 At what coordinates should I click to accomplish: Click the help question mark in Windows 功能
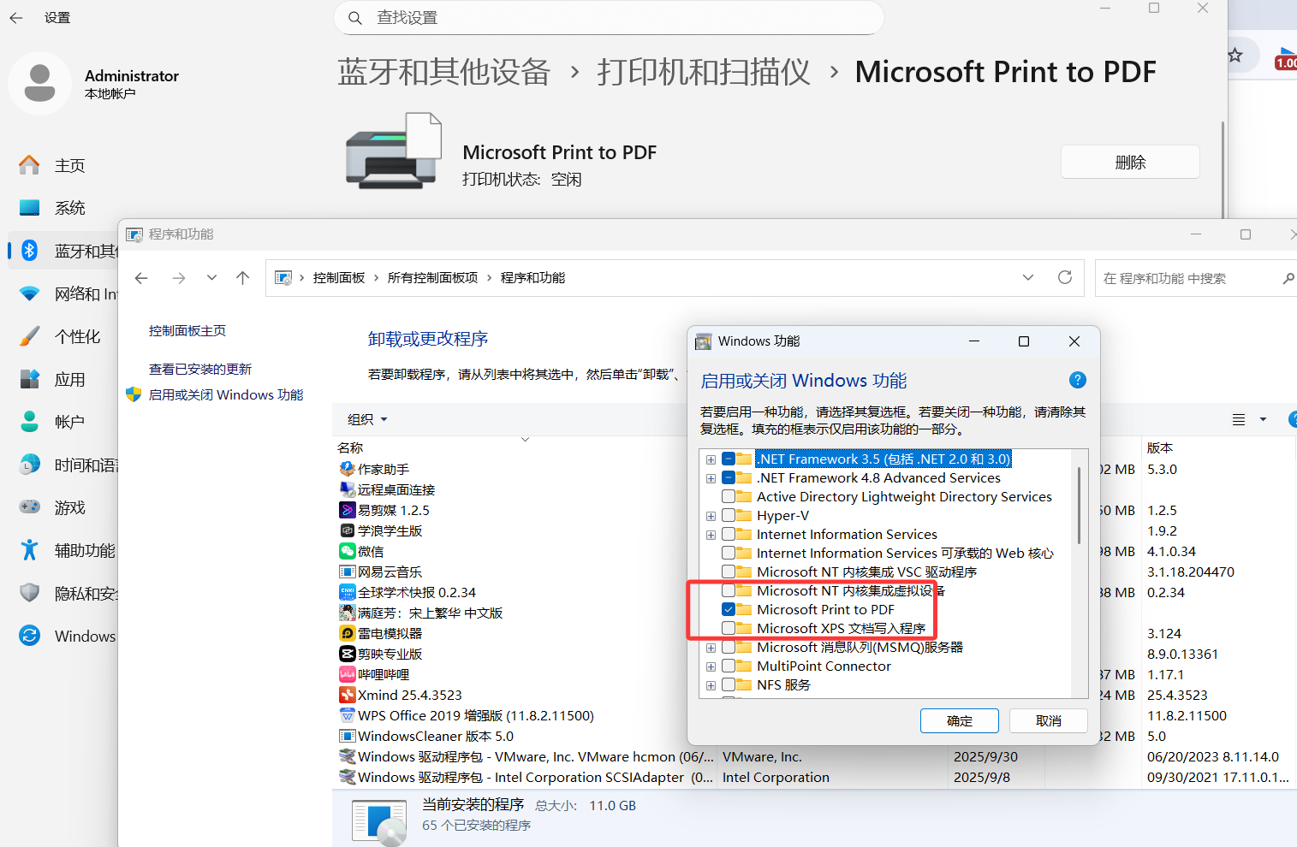[1078, 380]
